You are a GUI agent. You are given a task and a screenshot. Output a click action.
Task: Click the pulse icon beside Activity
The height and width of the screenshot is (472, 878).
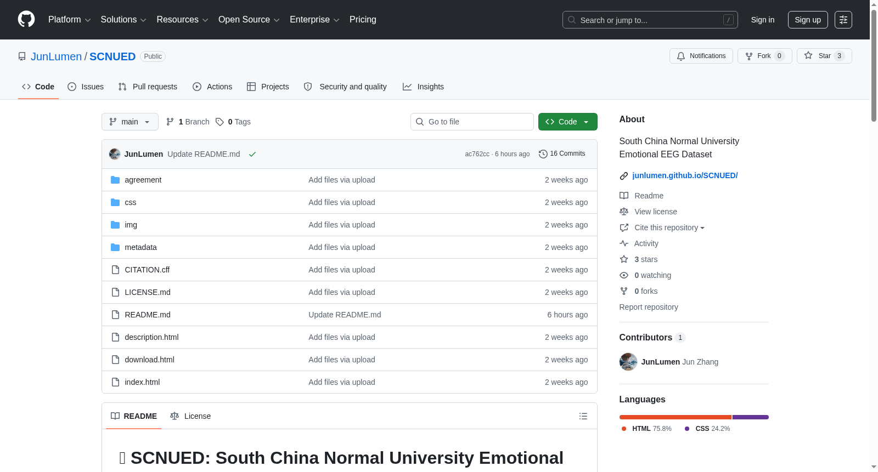[624, 243]
